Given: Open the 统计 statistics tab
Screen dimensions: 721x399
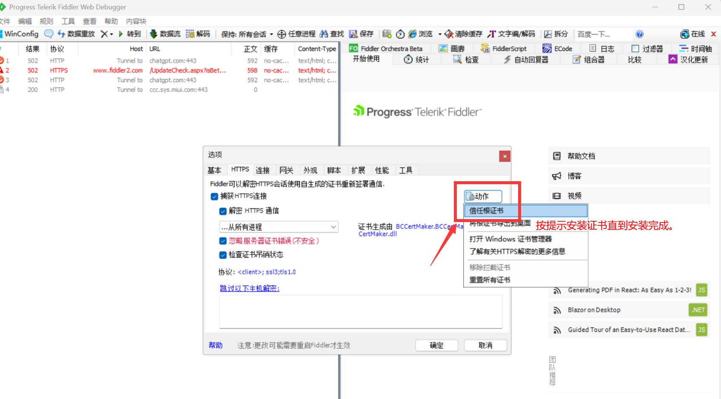Looking at the screenshot, I should point(416,60).
